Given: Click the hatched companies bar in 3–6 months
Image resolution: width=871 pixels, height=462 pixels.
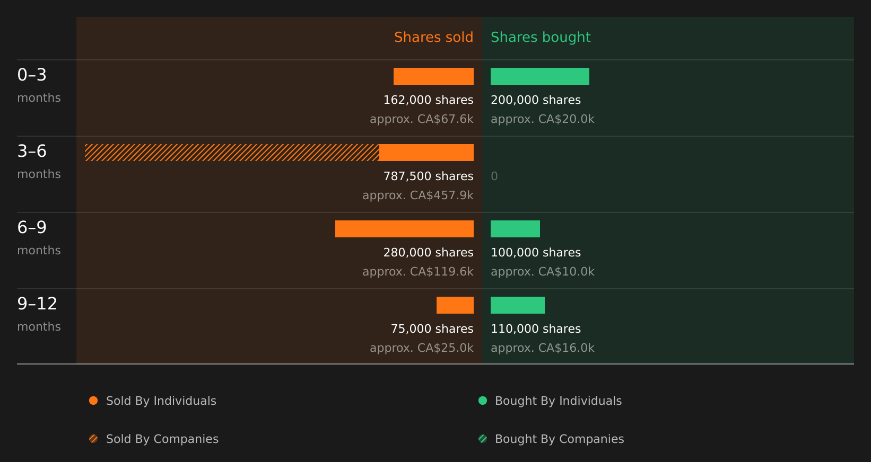Looking at the screenshot, I should tap(232, 153).
